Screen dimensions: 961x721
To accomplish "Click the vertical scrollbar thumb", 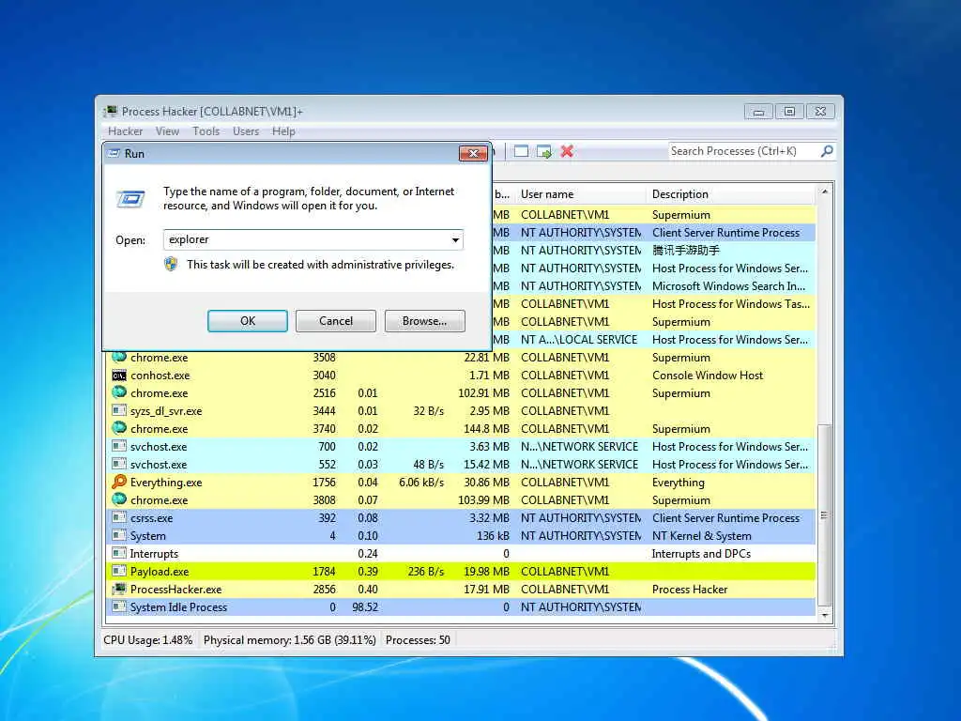I will (825, 515).
